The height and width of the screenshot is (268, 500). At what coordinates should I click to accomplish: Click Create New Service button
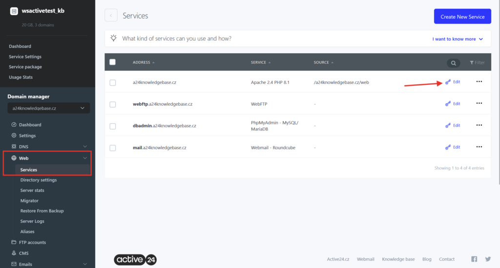tap(462, 17)
